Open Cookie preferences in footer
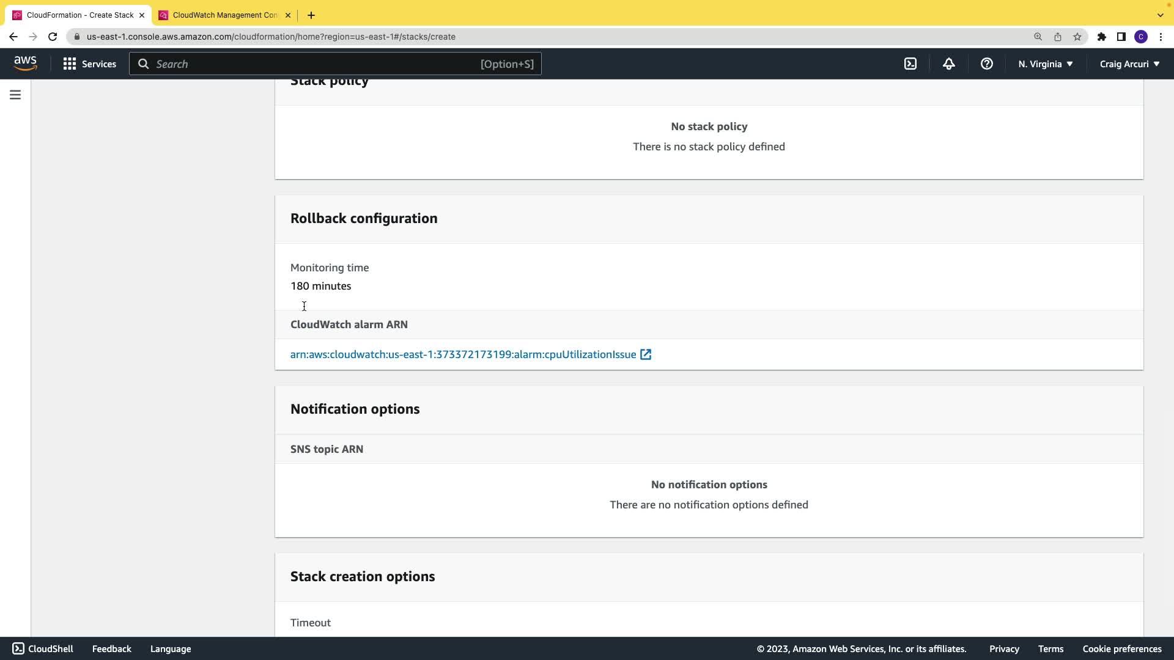 pyautogui.click(x=1121, y=649)
